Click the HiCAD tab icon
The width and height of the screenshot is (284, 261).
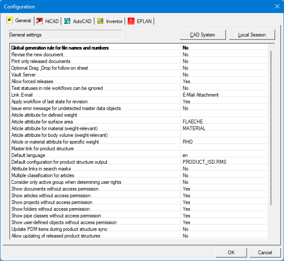point(40,21)
